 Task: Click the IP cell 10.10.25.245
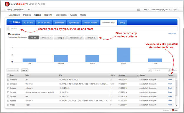click(x=64, y=88)
